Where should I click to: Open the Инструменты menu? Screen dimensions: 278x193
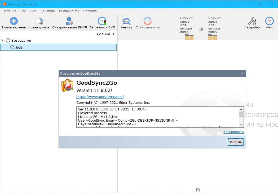click(x=69, y=11)
